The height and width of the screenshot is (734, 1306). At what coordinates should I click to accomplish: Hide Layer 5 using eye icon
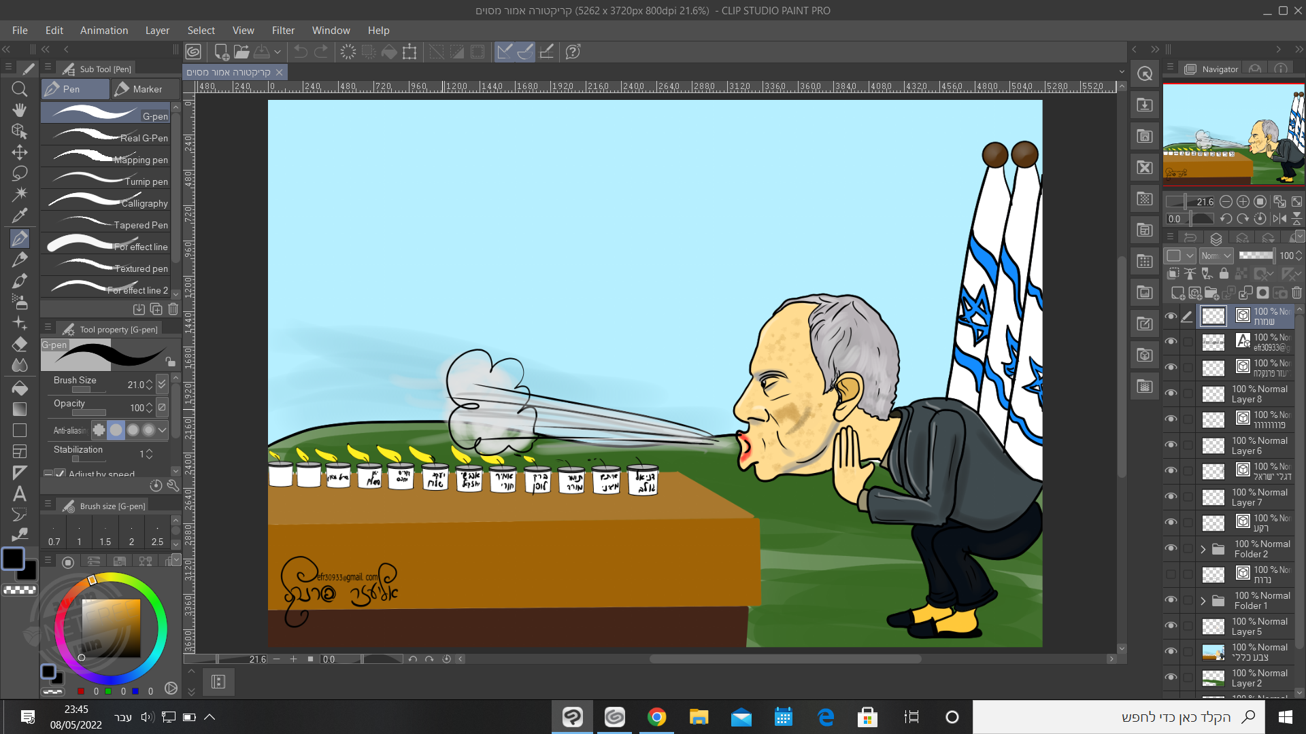[x=1171, y=626]
